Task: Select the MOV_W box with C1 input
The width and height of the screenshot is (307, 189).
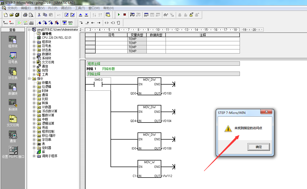Action: click(x=149, y=169)
